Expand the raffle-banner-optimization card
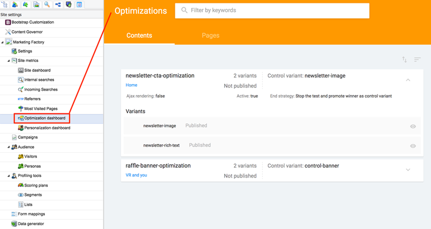This screenshot has height=229, width=431. 408,170
